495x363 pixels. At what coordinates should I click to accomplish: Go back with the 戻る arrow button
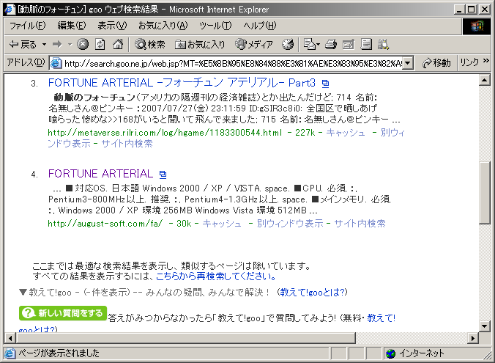point(23,45)
